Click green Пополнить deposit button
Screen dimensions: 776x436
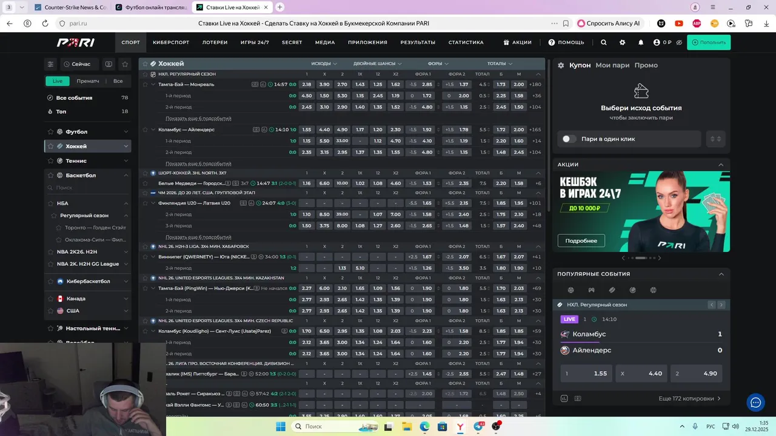click(x=709, y=42)
